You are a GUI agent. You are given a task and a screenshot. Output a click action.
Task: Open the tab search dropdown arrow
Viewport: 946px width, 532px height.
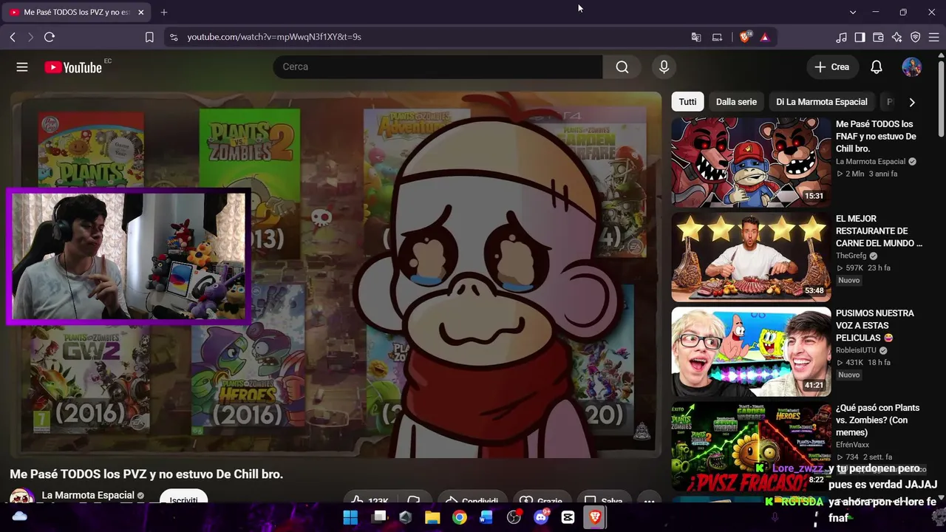pos(853,12)
